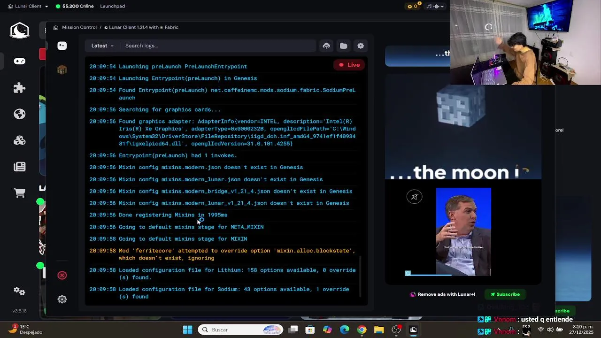Open the globe servers section

tap(20, 114)
